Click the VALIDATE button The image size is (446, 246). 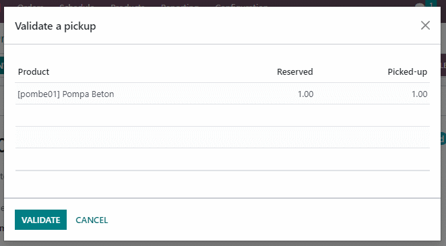tap(40, 220)
